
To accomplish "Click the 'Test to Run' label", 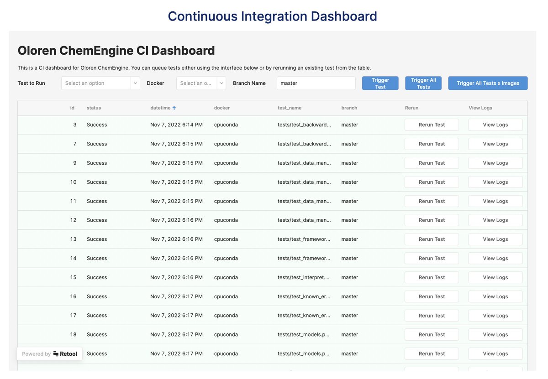I will click(32, 83).
